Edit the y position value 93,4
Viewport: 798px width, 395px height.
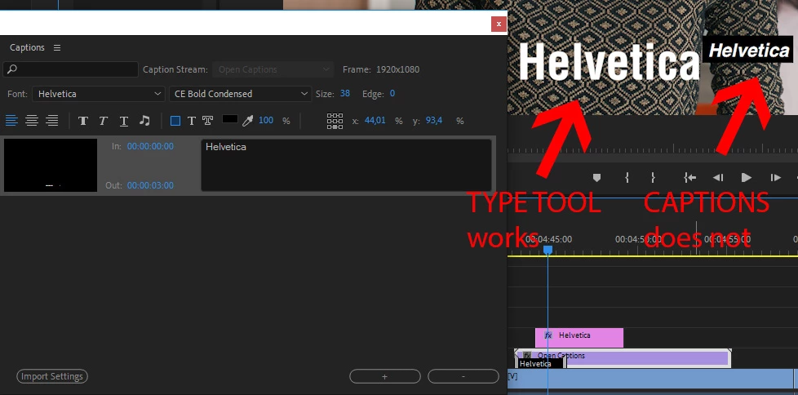point(434,121)
